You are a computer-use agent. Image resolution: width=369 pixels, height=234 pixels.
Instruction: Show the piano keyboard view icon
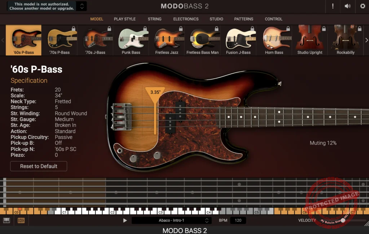click(6, 220)
